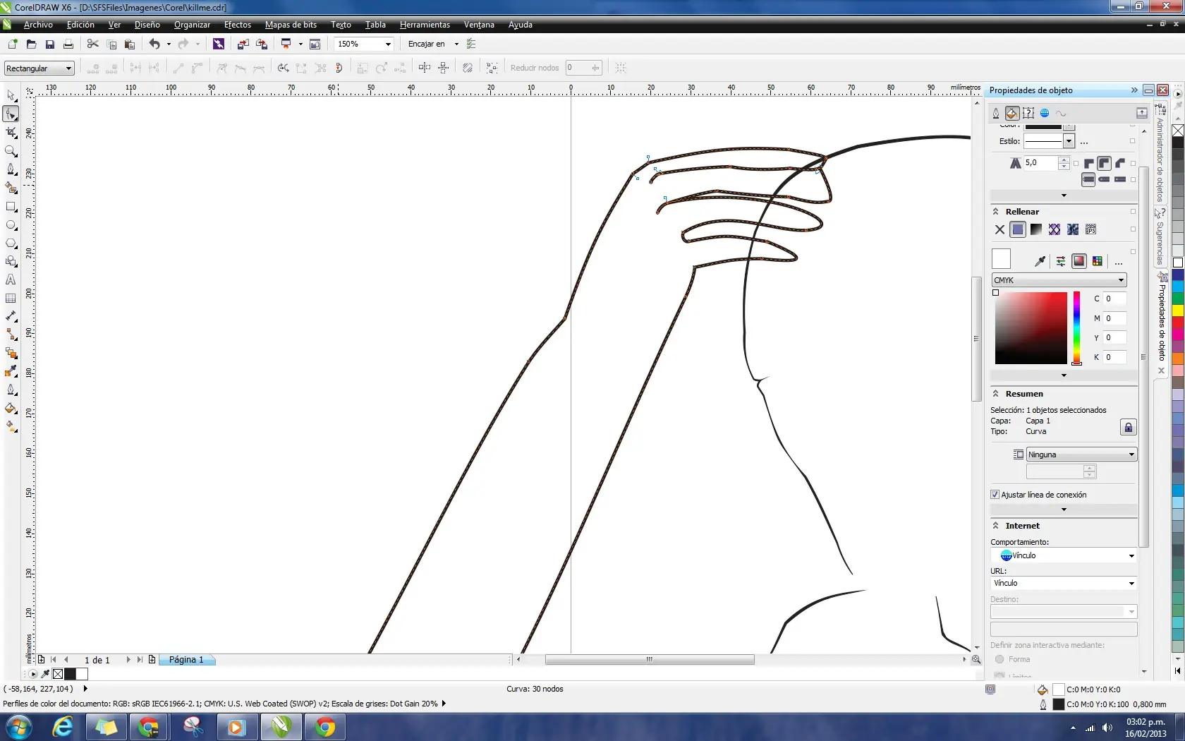Viewport: 1185px width, 741px height.
Task: Select the pattern fill type
Action: point(1055,229)
